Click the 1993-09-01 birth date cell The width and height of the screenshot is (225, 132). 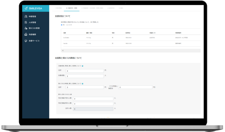(128, 38)
